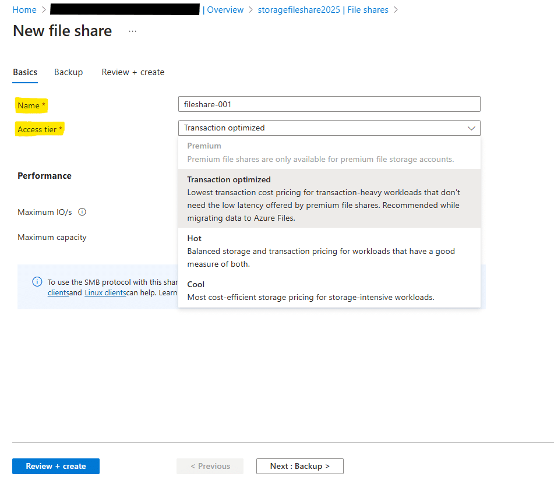This screenshot has height=491, width=554.
Task: Select the Hot access tier option
Action: (x=329, y=250)
